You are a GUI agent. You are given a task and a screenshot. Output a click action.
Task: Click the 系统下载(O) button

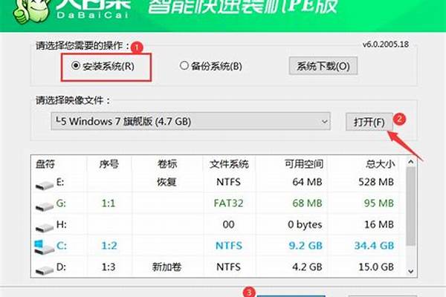(323, 66)
